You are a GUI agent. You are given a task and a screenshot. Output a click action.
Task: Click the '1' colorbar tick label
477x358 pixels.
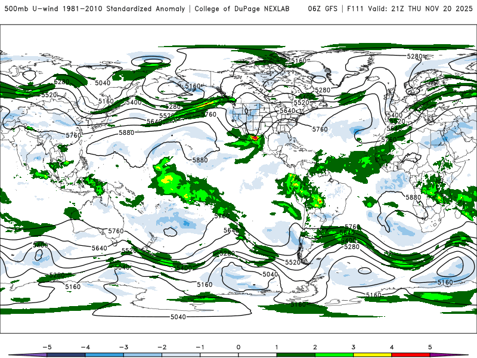click(277, 347)
